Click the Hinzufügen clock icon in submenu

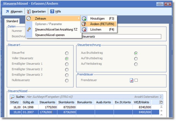pos(84,18)
